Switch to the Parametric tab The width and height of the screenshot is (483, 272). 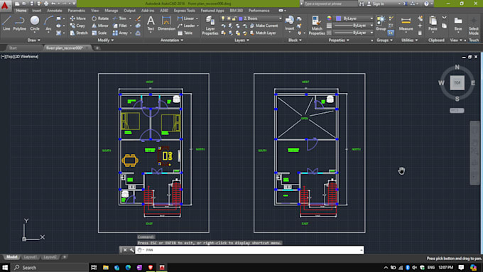[x=77, y=11]
